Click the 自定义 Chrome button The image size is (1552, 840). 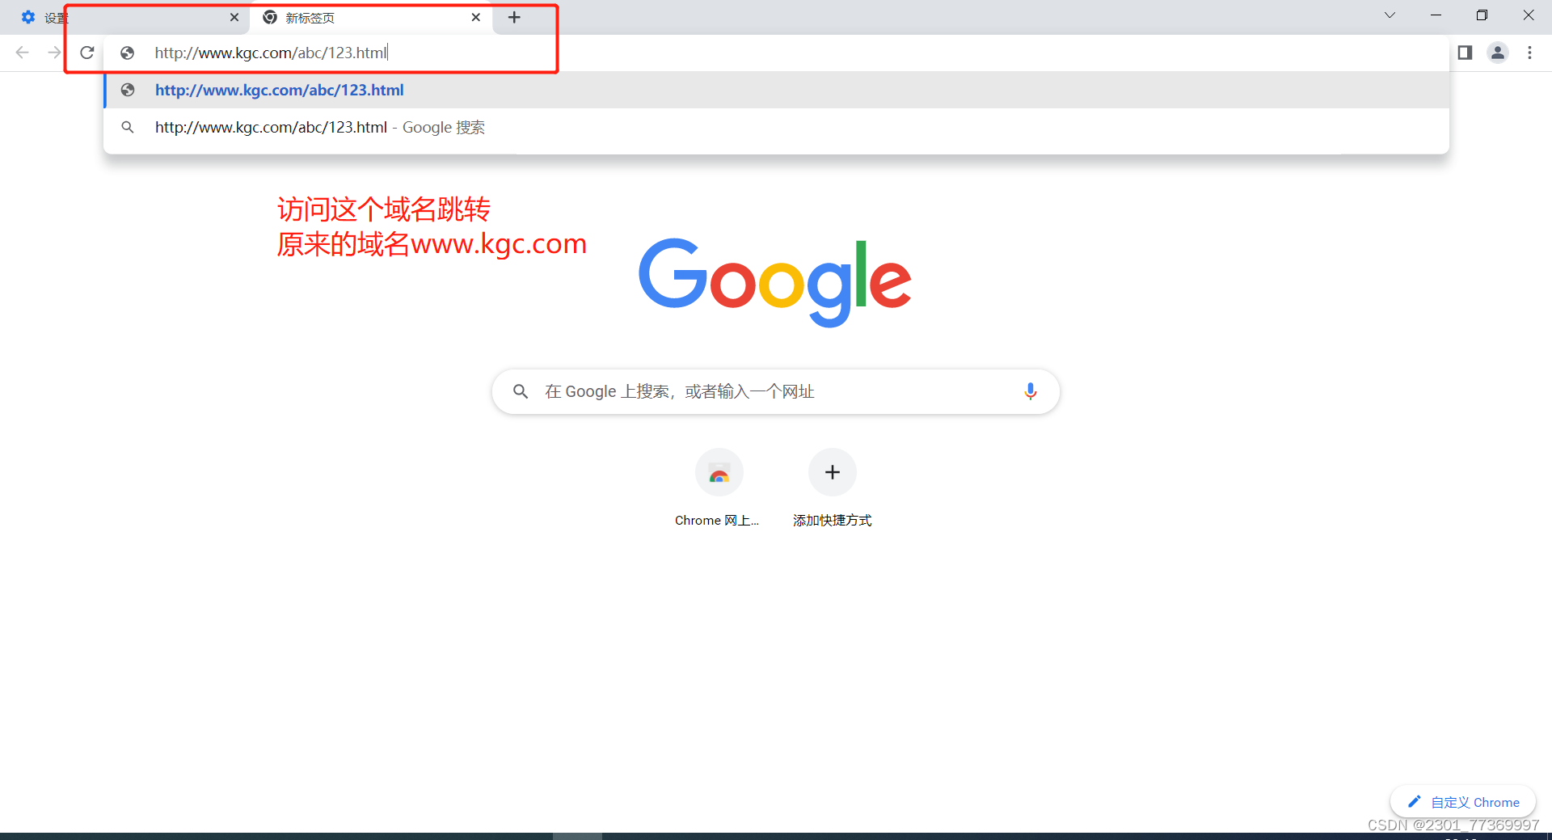click(x=1463, y=802)
